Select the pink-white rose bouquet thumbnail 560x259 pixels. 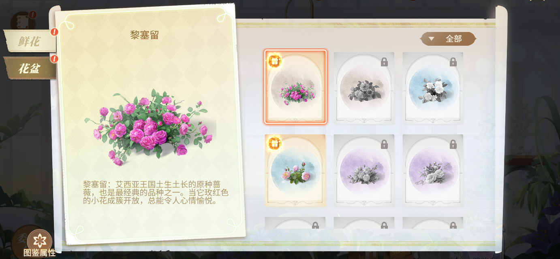[295, 170]
